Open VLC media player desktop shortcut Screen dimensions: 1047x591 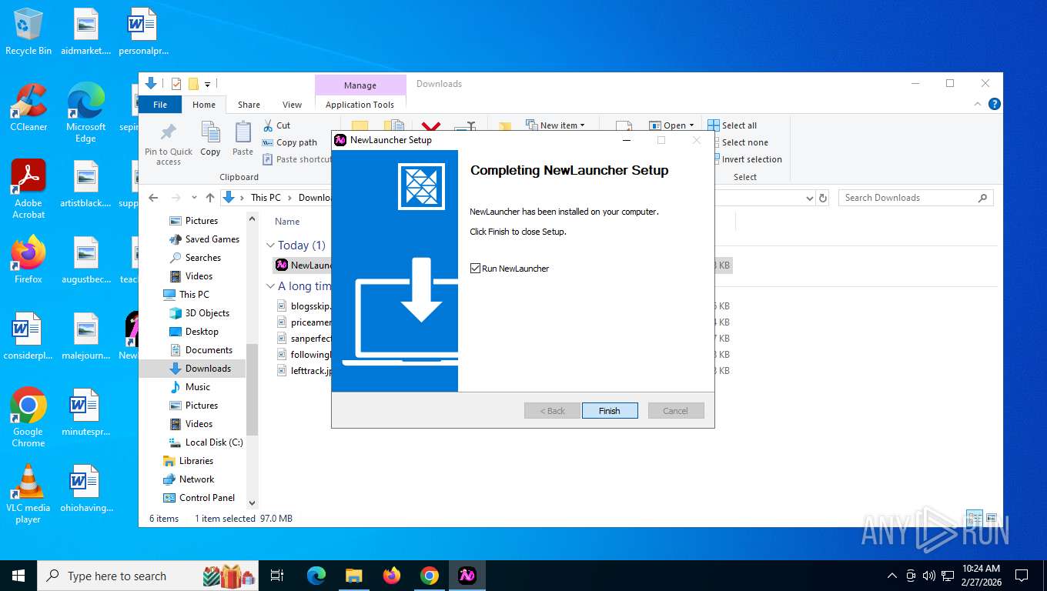coord(28,493)
